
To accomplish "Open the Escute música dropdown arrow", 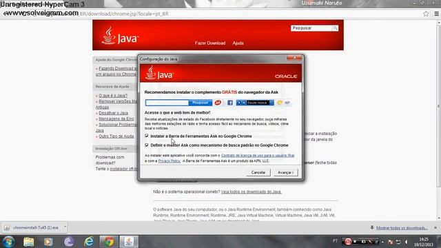I will coord(271,103).
